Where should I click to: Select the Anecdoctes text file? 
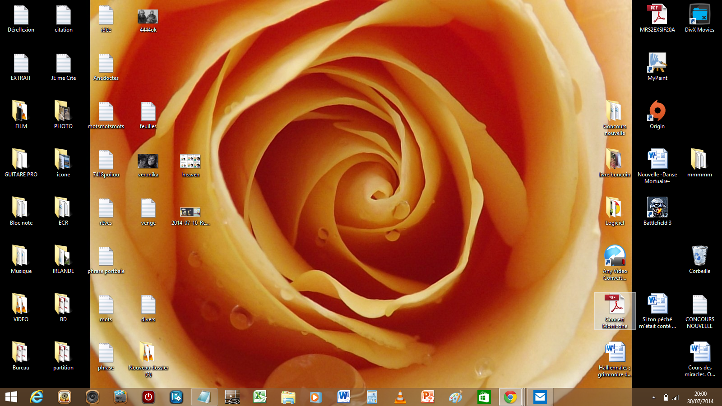pyautogui.click(x=106, y=67)
